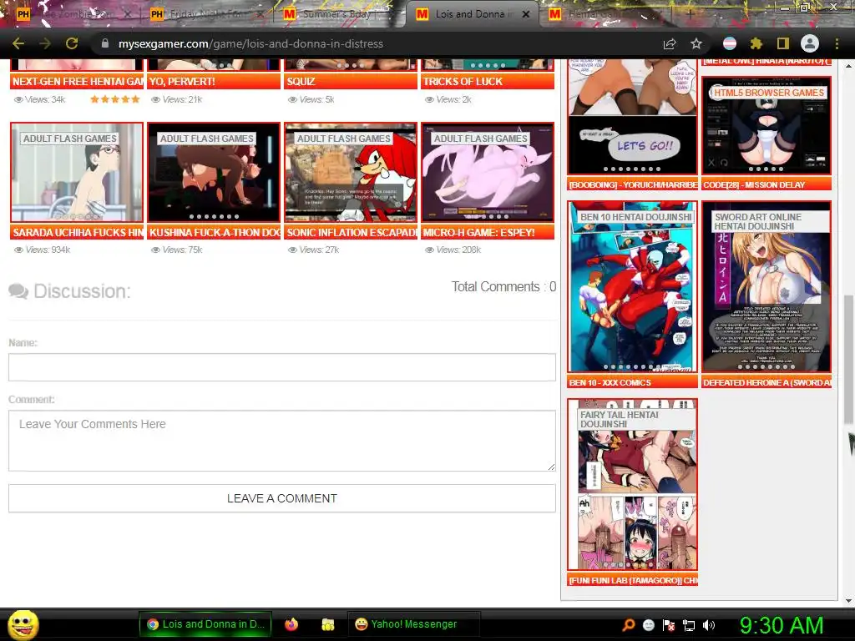Click the scrollbar down arrow
The width and height of the screenshot is (855, 641).
tap(848, 600)
